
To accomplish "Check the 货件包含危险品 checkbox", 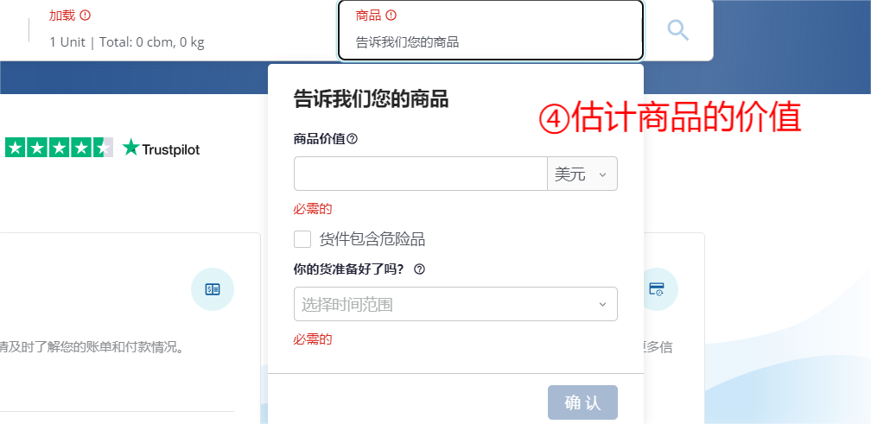I will point(302,240).
